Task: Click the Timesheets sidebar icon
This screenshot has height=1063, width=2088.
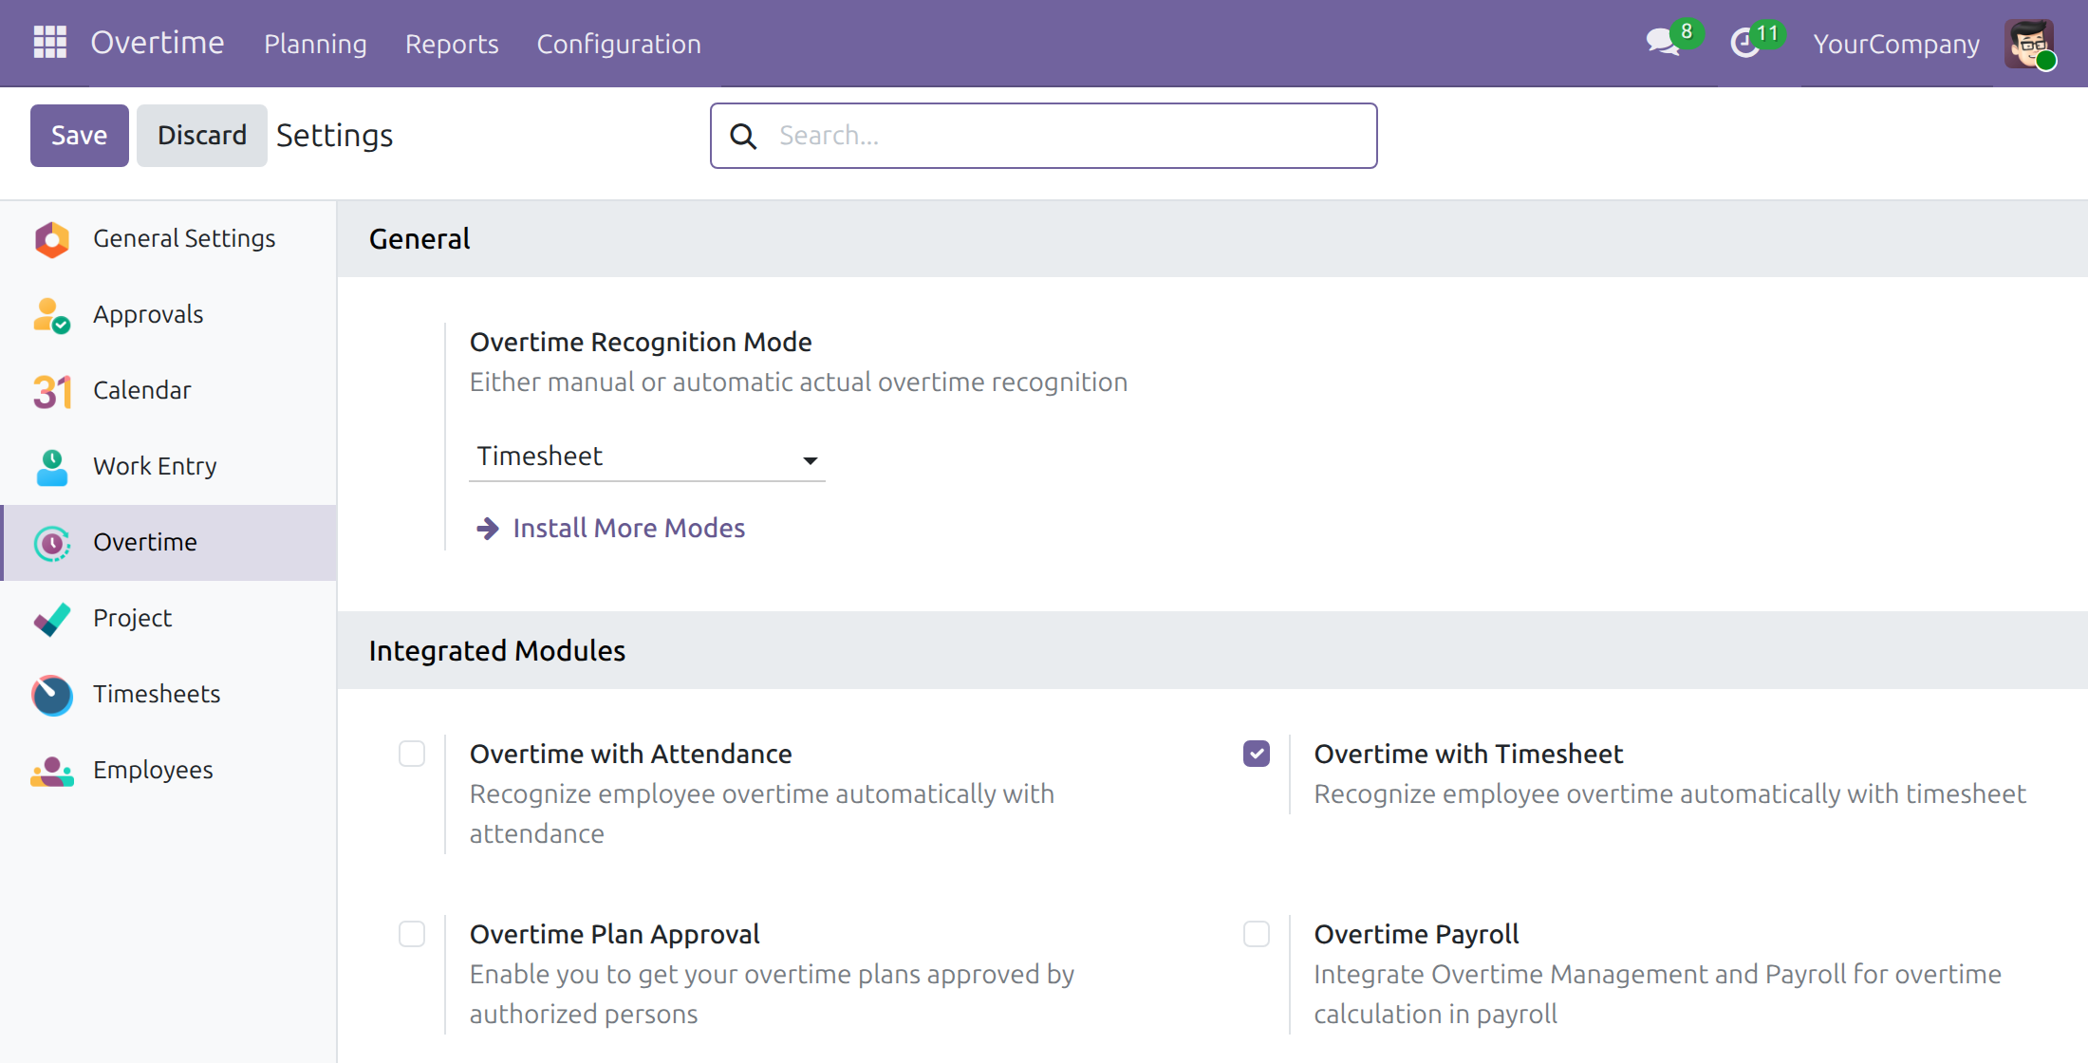Action: (x=52, y=695)
